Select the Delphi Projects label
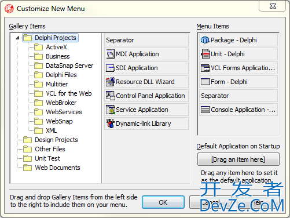Screen dimensions: 290x218 (56, 38)
